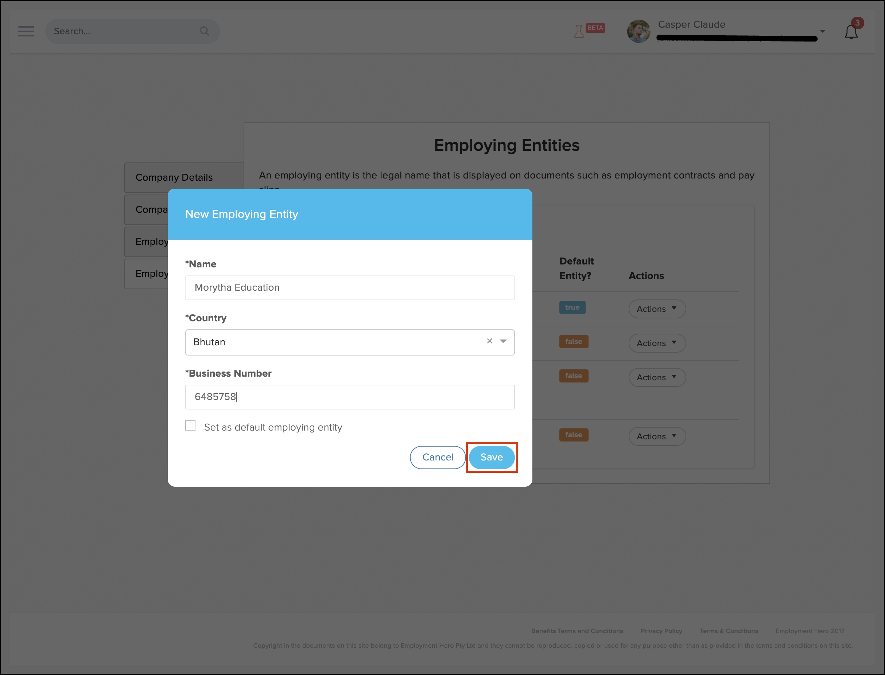Open the Country dropdown arrow
This screenshot has width=885, height=675.
[x=503, y=341]
